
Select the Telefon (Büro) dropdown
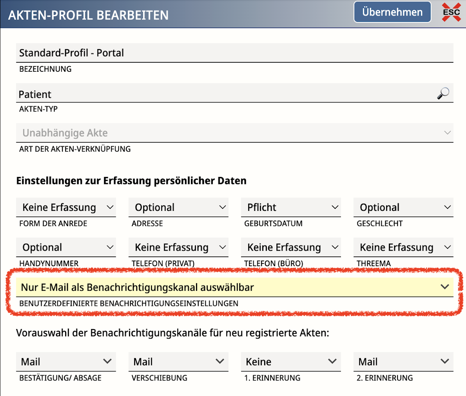tap(291, 247)
